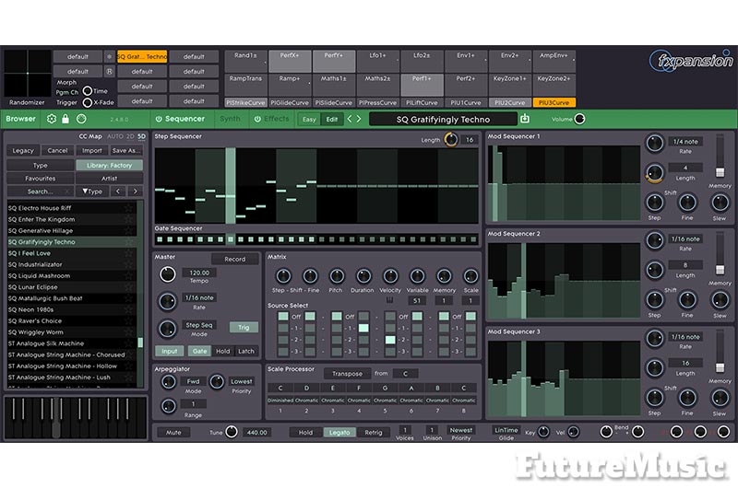This screenshot has width=738, height=488.
Task: Open Arpeggiator Lowest Priority dropdown
Action: point(242,381)
